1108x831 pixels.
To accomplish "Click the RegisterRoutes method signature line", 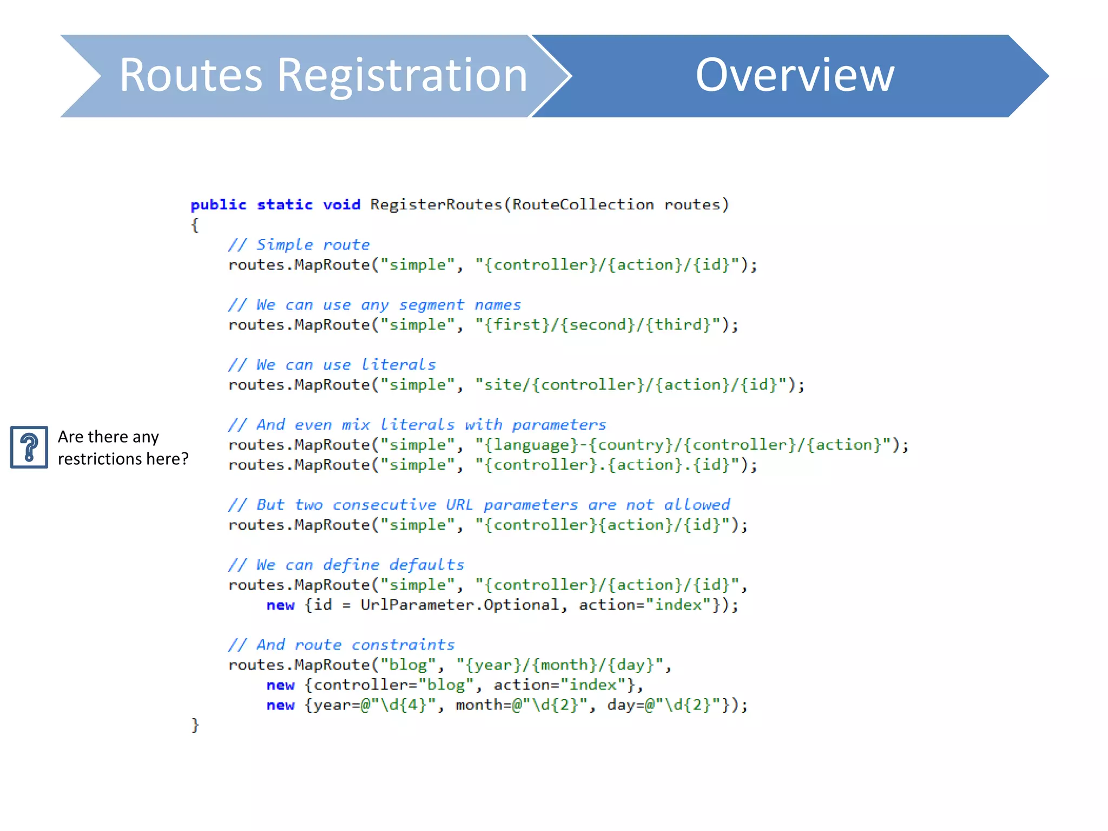I will tap(460, 205).
